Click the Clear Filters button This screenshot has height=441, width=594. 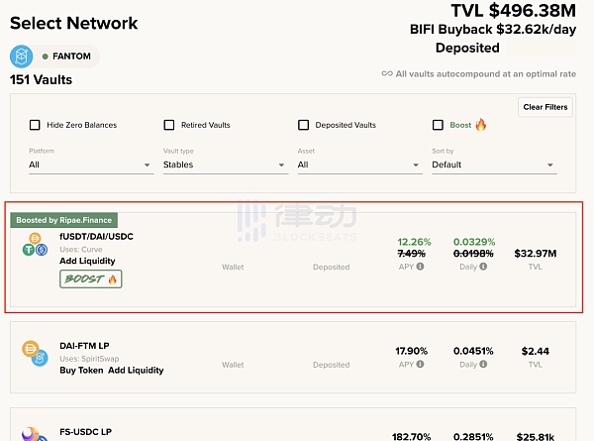544,107
